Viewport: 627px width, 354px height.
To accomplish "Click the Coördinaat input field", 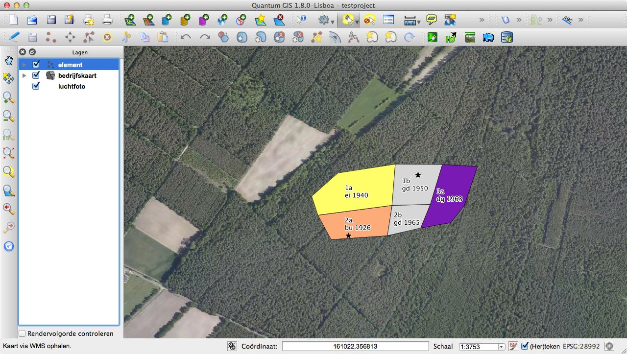I will (x=355, y=346).
